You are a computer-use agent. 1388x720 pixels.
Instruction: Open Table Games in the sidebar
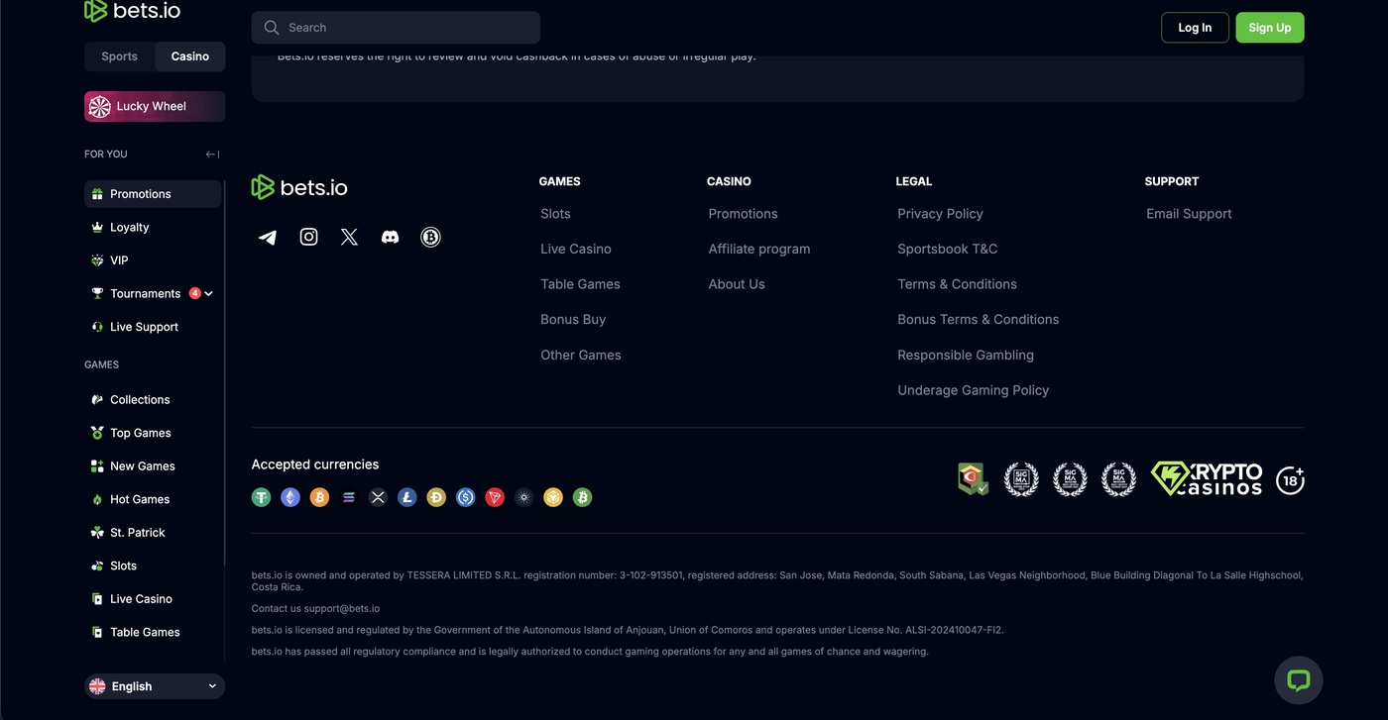[x=153, y=632]
